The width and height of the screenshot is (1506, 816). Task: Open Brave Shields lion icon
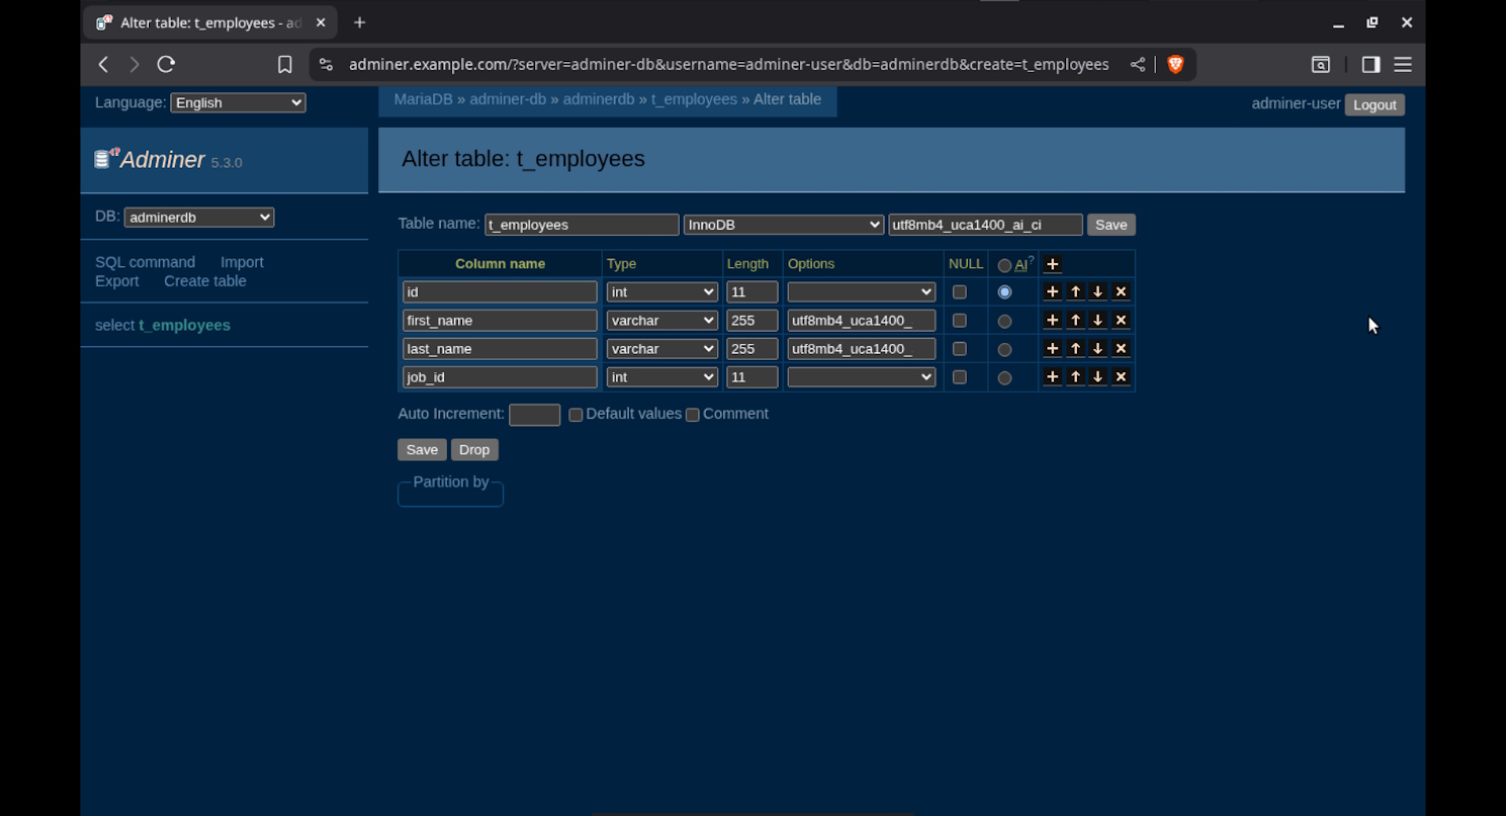coord(1174,64)
